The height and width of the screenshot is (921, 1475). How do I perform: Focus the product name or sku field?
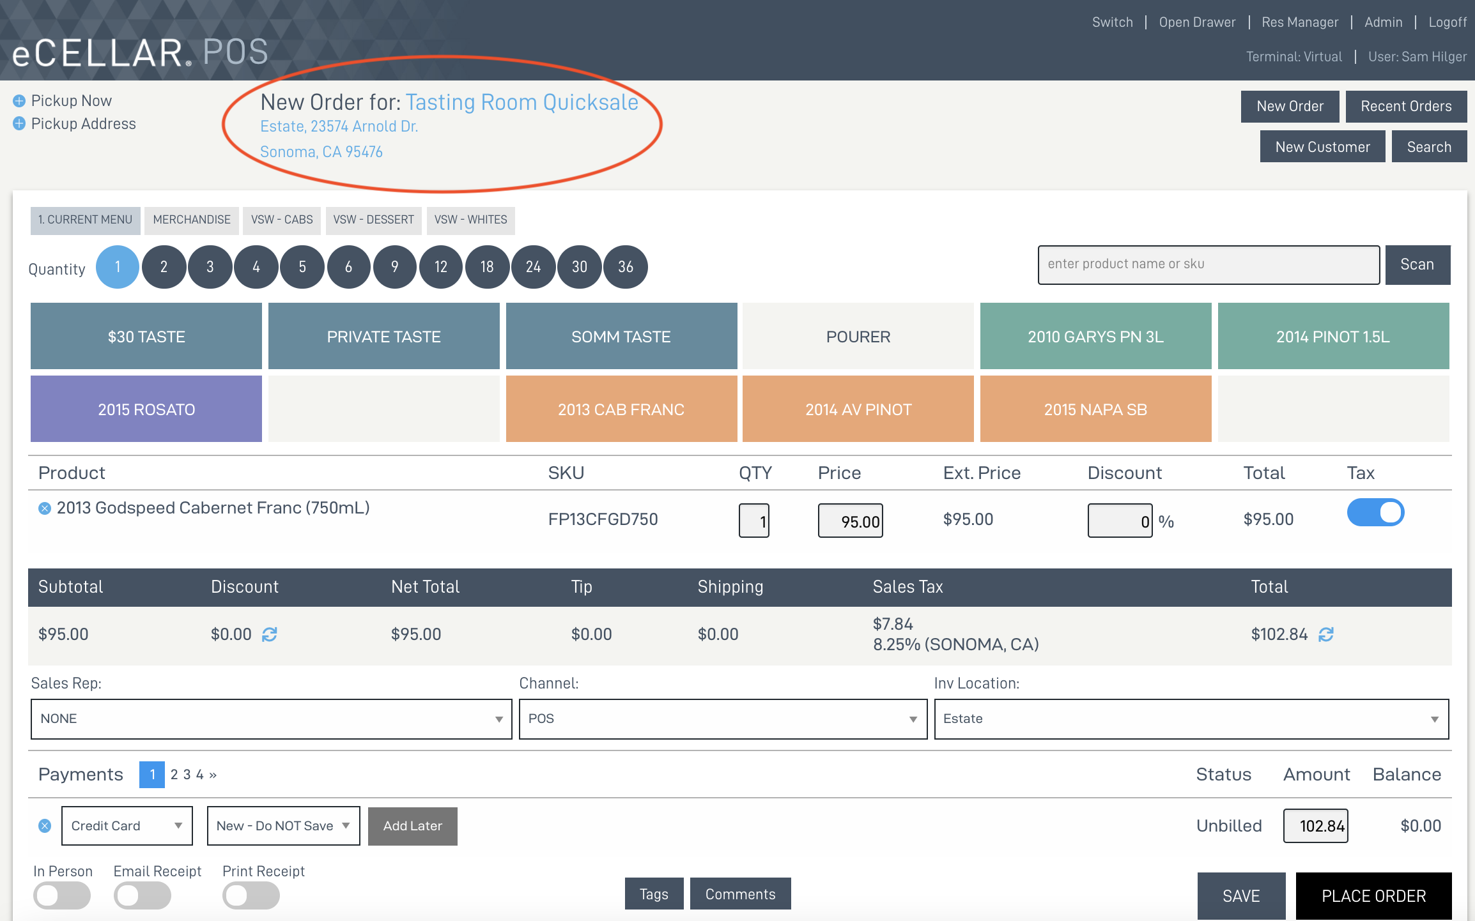click(1208, 264)
